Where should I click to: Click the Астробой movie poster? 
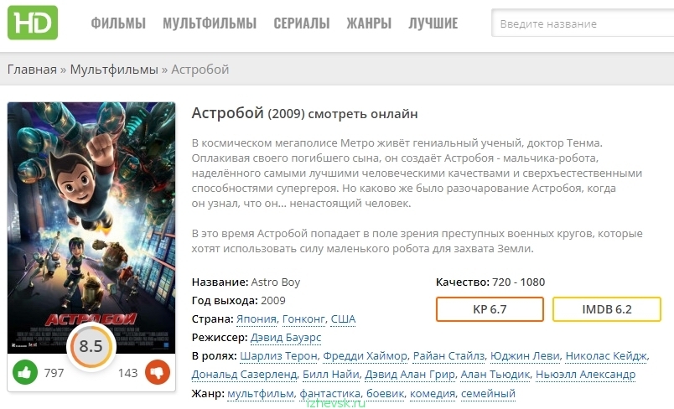pyautogui.click(x=91, y=228)
